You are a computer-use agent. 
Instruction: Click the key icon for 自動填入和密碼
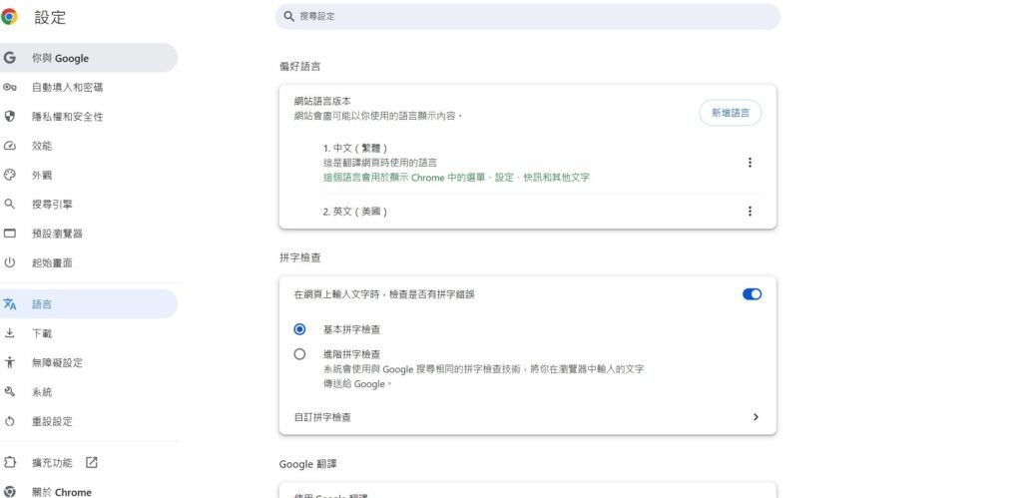[9, 88]
